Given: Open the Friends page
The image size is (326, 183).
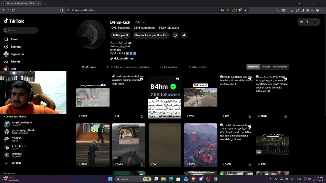Looking at the screenshot, I should pos(16,62).
